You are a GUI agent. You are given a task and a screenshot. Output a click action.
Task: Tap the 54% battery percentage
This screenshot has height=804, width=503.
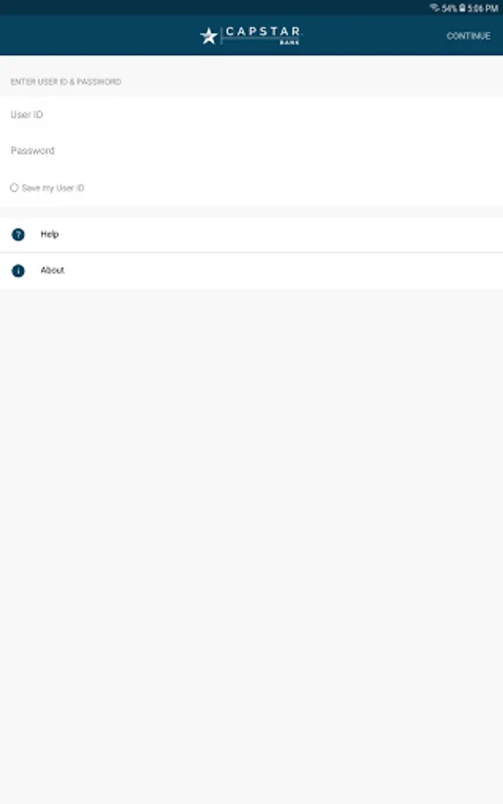pyautogui.click(x=449, y=8)
